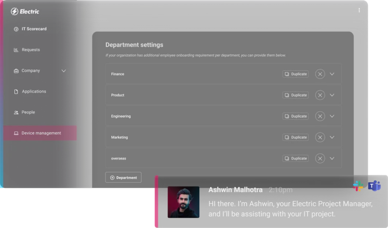Duplicate the Product department

coord(296,95)
